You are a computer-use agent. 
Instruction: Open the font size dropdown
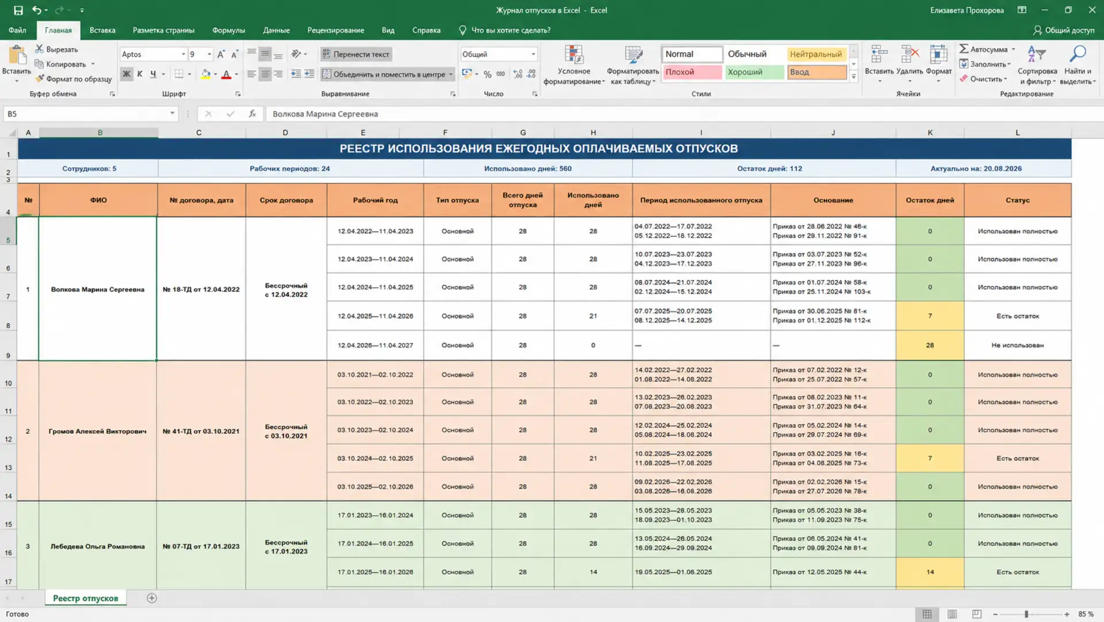pos(209,54)
